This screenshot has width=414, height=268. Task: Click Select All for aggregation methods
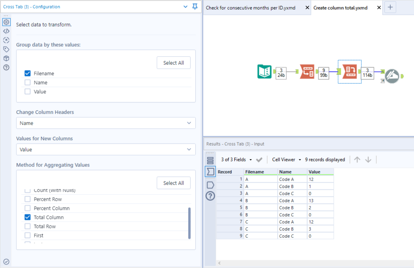[x=174, y=183]
